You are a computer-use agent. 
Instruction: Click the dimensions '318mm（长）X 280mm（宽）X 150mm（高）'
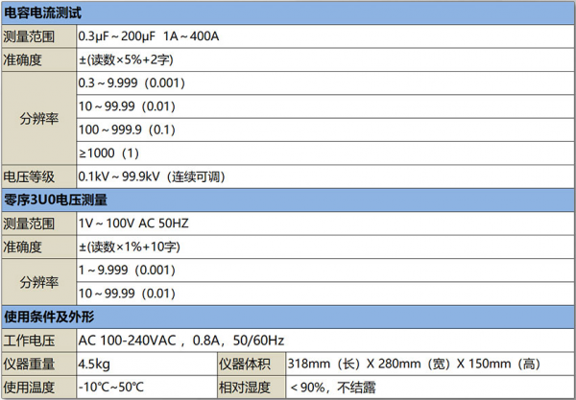[x=415, y=365]
